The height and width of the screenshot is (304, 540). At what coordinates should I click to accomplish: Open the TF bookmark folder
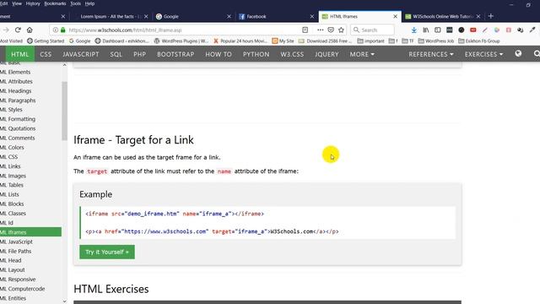(x=408, y=41)
